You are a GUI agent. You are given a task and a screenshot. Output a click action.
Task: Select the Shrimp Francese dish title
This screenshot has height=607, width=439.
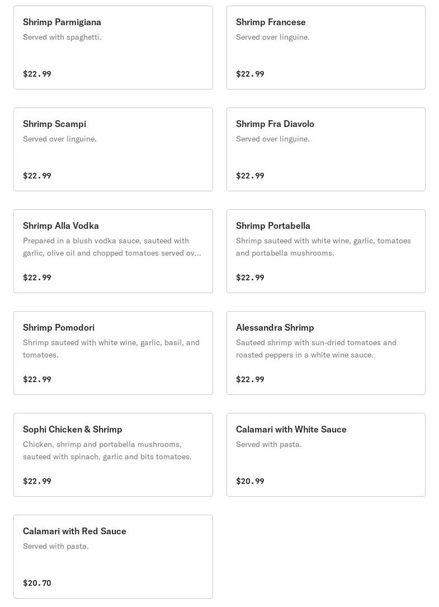click(x=271, y=22)
